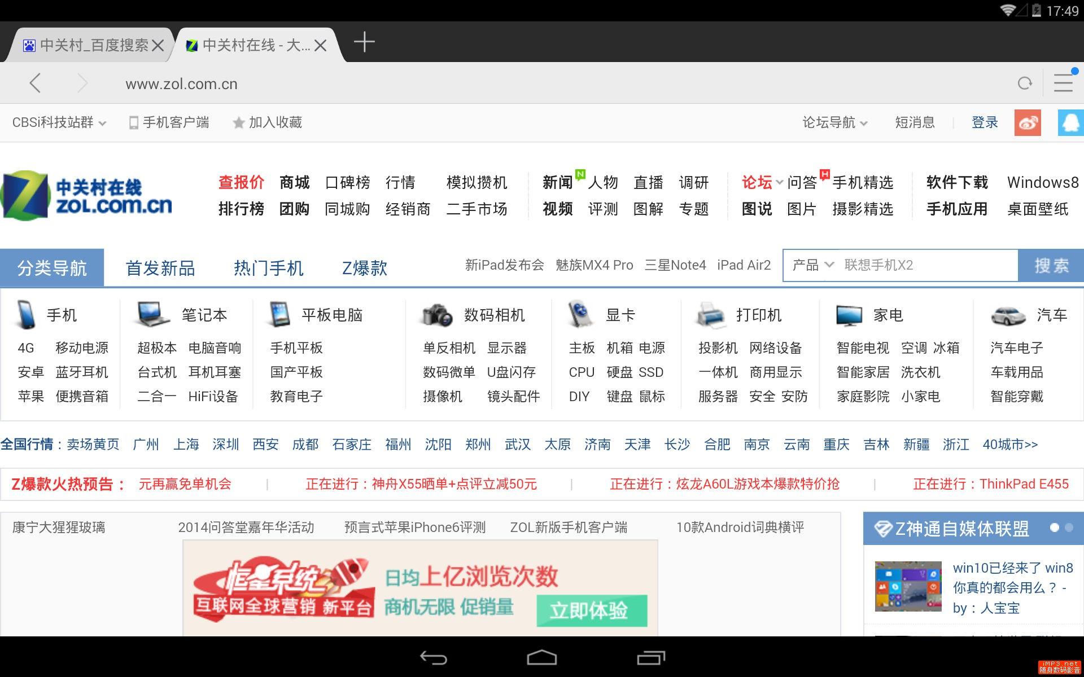The image size is (1084, 677).
Task: Tap the Android recent apps button
Action: pyautogui.click(x=651, y=657)
